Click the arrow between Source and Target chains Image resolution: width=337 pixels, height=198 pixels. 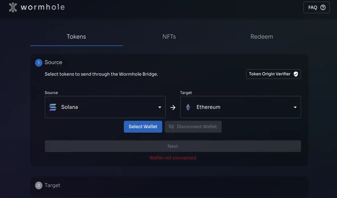[173, 107]
